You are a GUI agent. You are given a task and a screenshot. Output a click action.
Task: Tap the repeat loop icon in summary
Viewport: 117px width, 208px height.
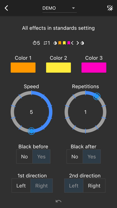tap(45, 43)
